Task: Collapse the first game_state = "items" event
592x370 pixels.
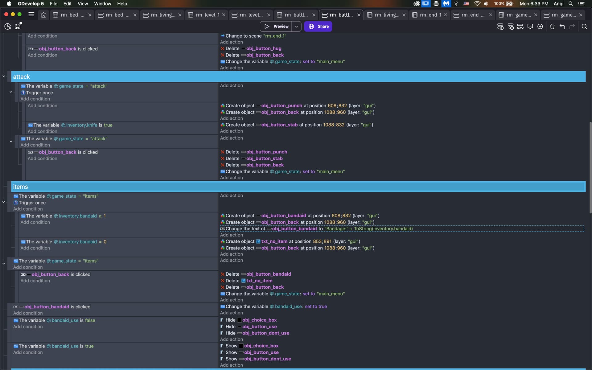Action: coord(4,202)
